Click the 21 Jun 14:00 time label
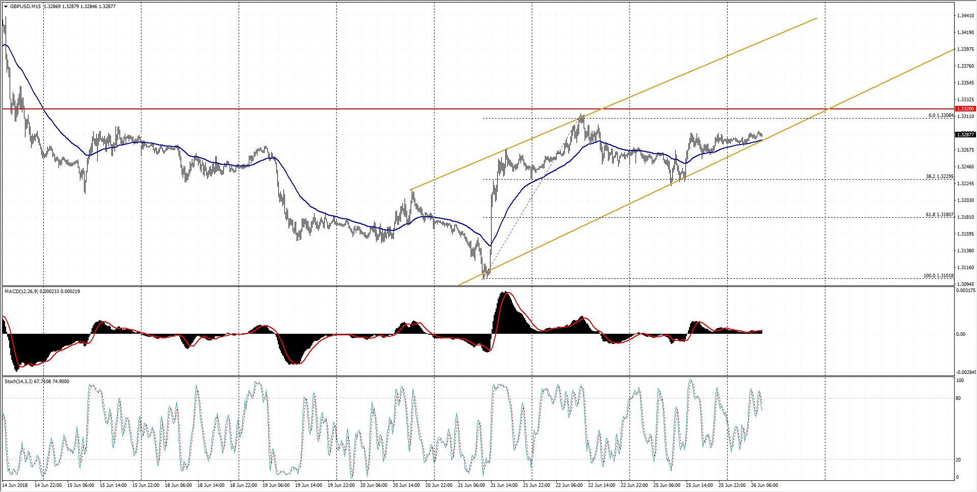This screenshot has height=492, width=977. coord(504,485)
